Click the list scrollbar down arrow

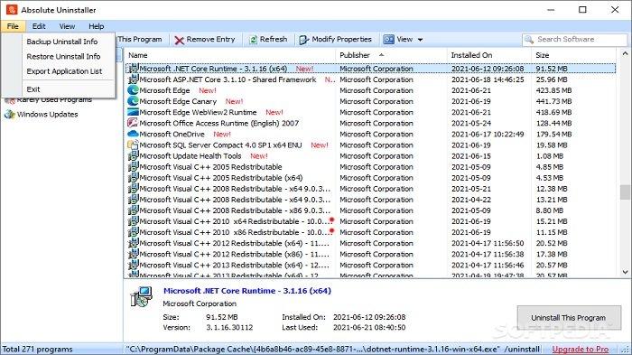click(625, 272)
